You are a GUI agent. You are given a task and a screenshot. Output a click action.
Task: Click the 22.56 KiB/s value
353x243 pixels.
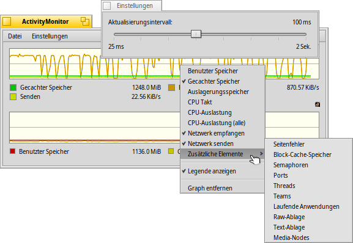(146, 97)
